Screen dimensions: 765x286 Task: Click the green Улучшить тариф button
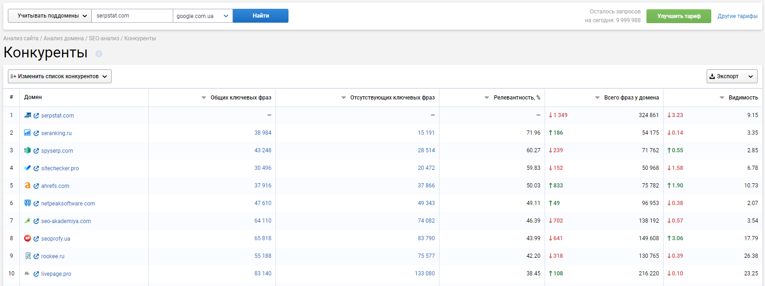tap(679, 16)
